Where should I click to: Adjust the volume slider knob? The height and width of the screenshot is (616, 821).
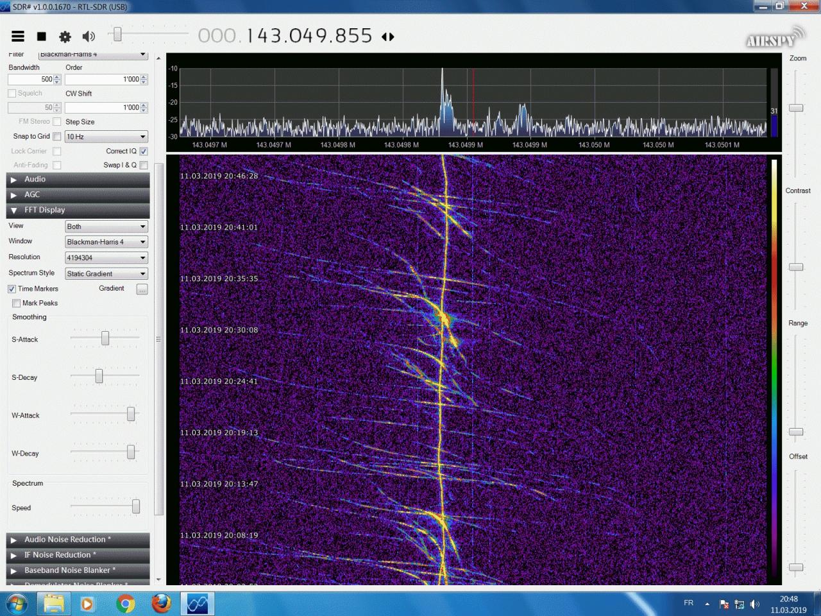(117, 34)
